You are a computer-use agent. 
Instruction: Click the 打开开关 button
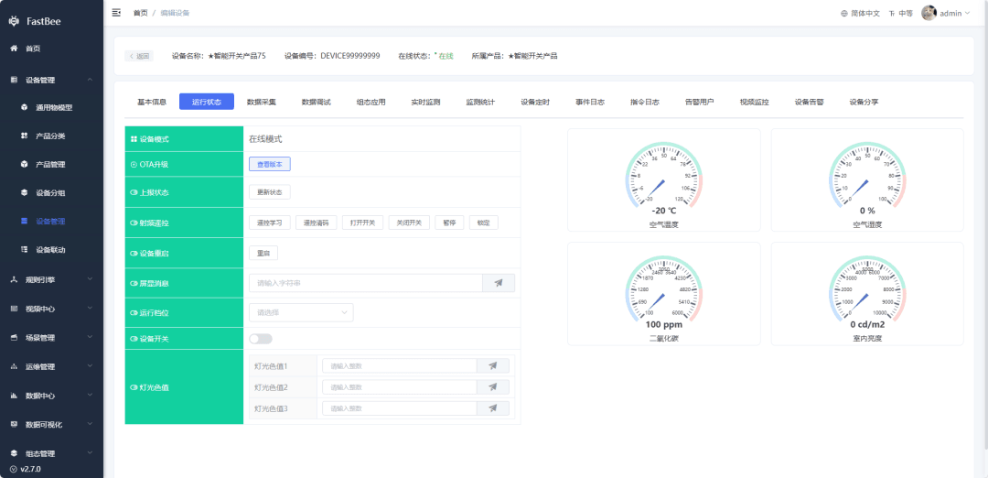click(x=362, y=222)
